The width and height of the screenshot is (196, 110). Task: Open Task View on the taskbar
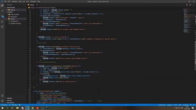click(12, 108)
